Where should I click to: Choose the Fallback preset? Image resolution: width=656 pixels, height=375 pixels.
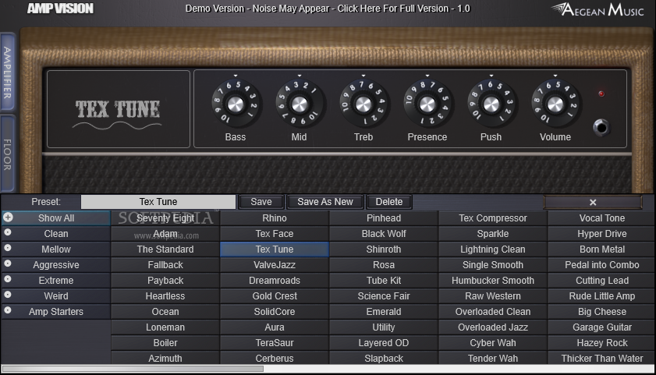coord(165,265)
